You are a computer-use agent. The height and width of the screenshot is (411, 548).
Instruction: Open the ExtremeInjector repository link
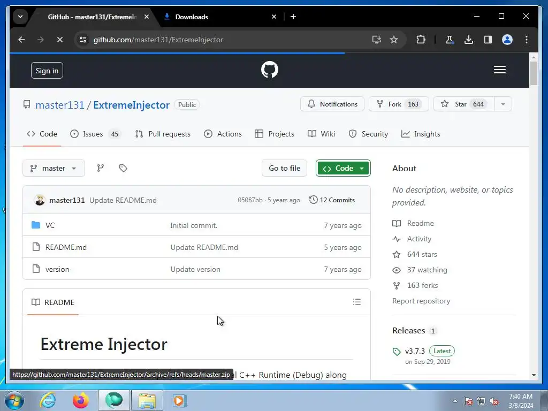[132, 105]
